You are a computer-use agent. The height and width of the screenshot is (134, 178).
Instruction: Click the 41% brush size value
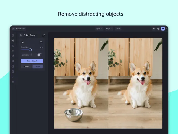[41, 47]
